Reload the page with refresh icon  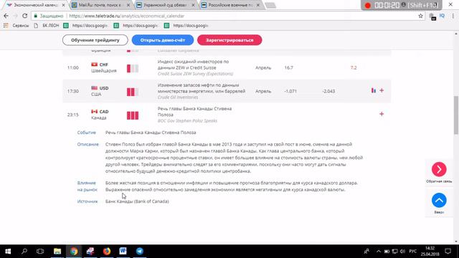click(24, 16)
